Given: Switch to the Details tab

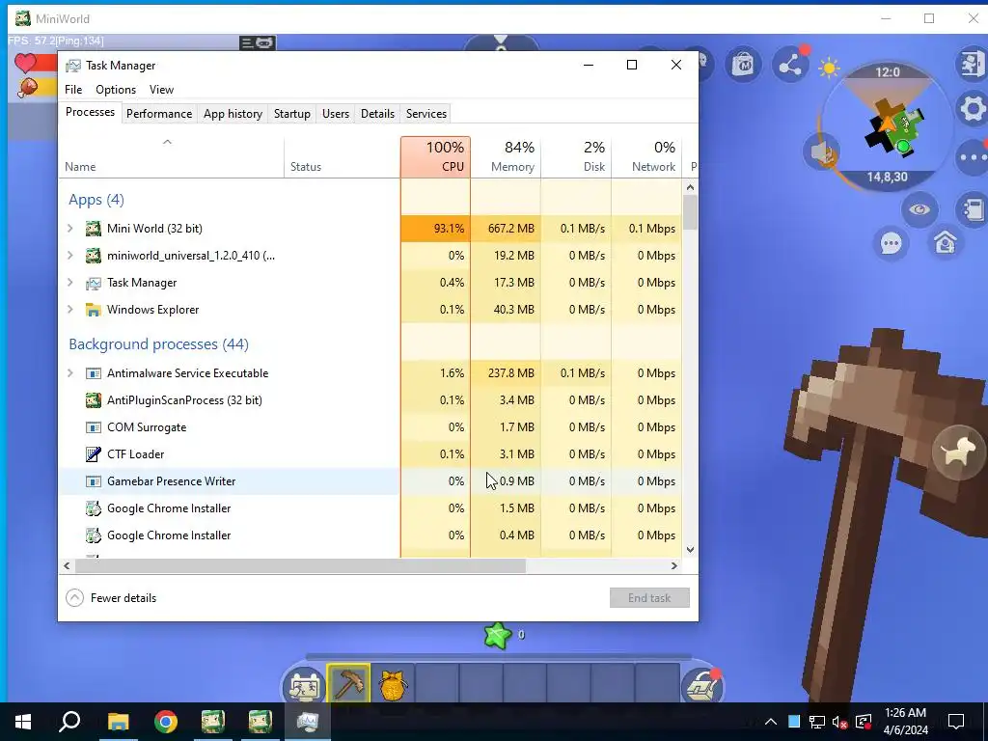Looking at the screenshot, I should click(x=377, y=114).
